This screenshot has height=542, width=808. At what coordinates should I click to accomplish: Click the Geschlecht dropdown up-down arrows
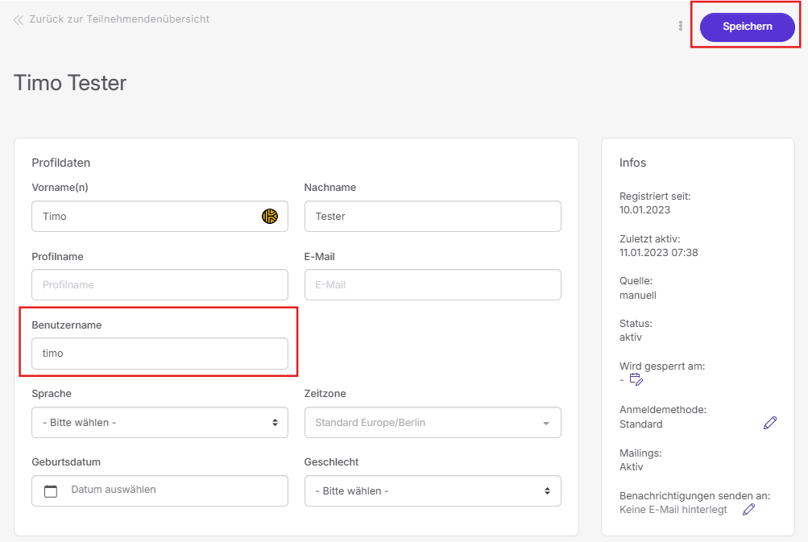point(547,491)
